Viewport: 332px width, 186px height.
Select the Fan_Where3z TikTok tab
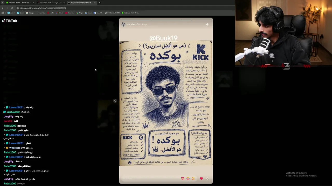coord(81,3)
